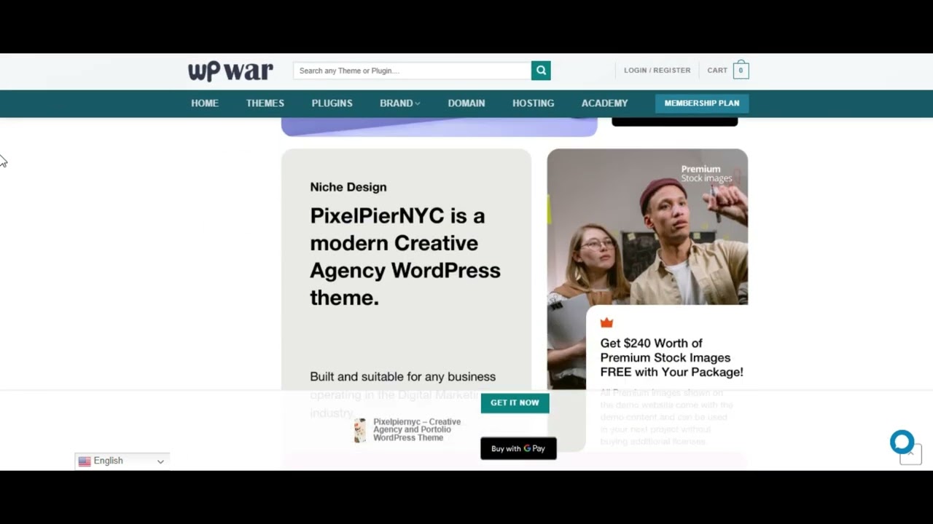Click the CART link text

tap(717, 71)
